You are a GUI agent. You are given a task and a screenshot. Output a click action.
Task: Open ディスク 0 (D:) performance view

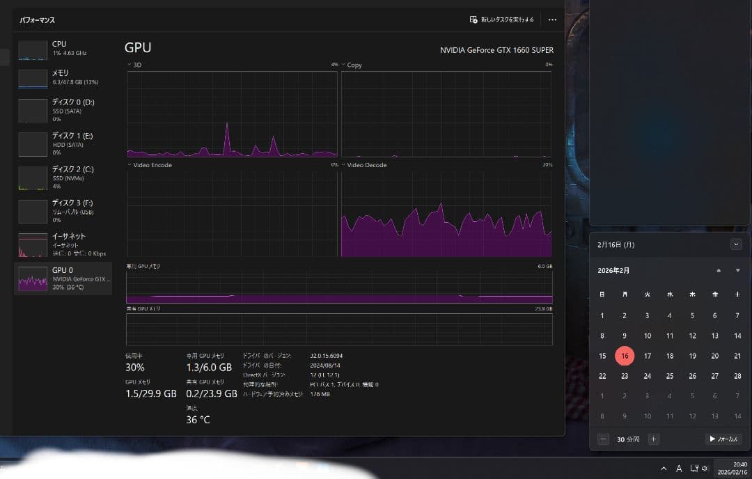[x=63, y=110]
